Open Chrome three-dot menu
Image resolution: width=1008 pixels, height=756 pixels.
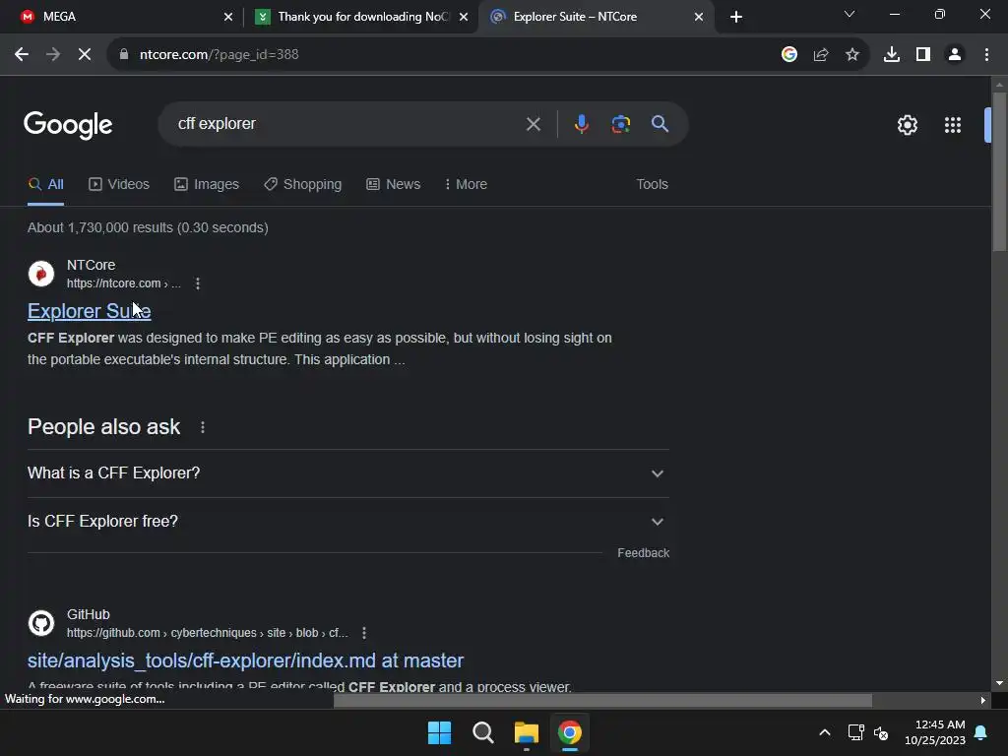tap(986, 55)
